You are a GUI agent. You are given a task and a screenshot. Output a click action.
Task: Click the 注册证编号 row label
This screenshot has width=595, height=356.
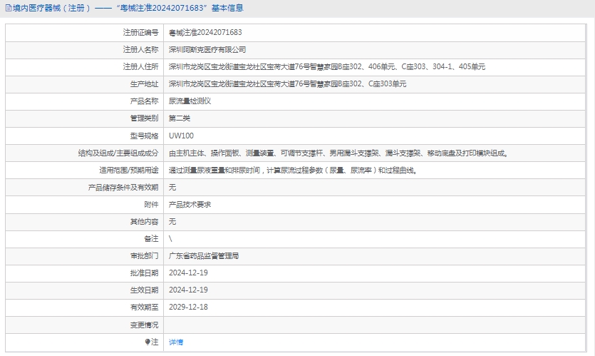point(140,32)
